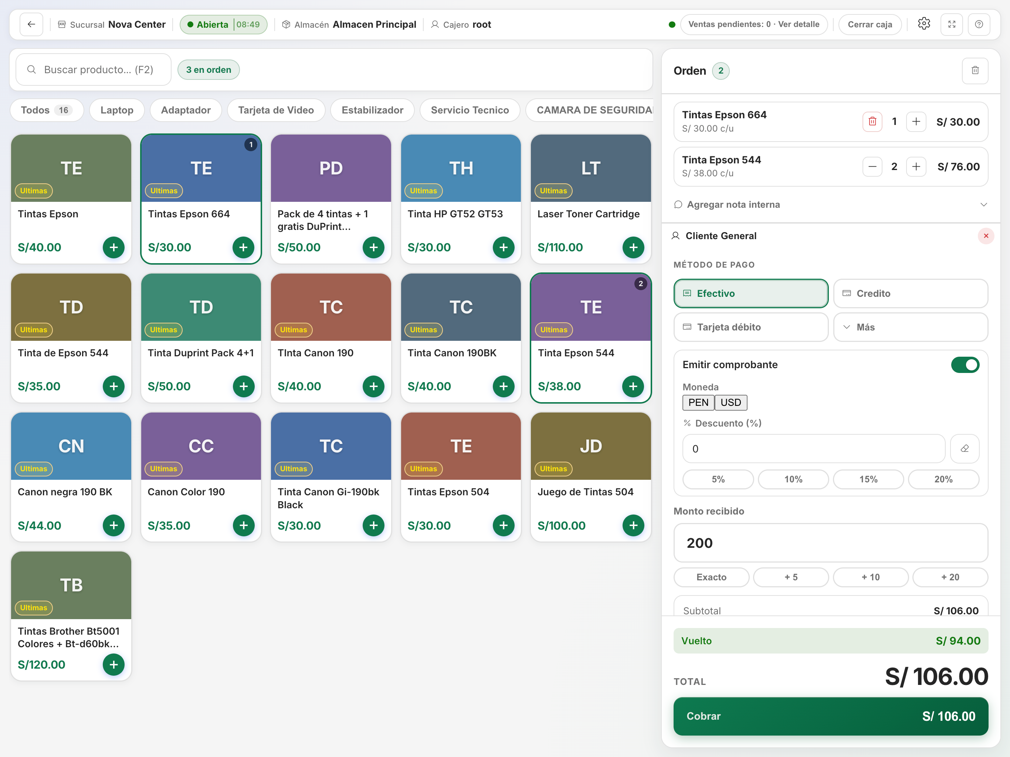
Task: Delete Tintas Epson 664 using its trash icon
Action: pos(872,122)
